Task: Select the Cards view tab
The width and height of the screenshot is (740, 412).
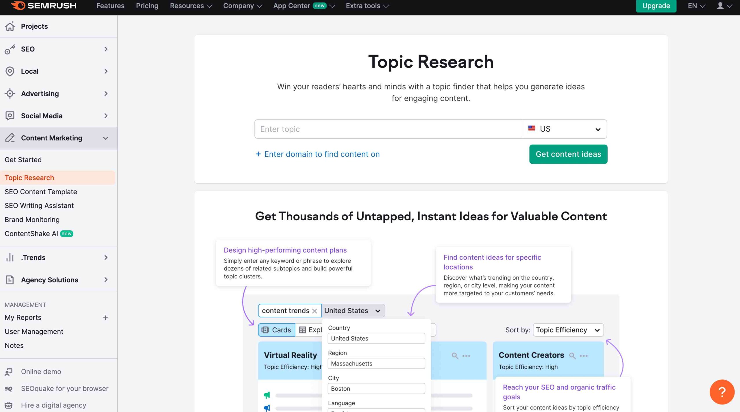Action: tap(276, 330)
